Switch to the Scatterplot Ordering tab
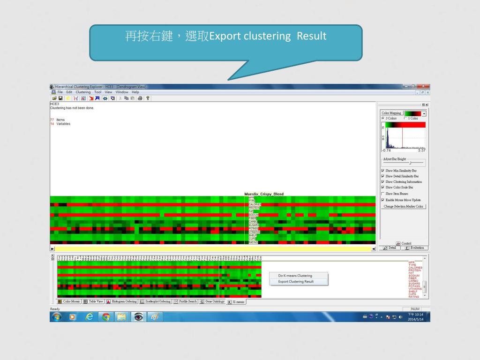This screenshot has width=480, height=360. [155, 301]
